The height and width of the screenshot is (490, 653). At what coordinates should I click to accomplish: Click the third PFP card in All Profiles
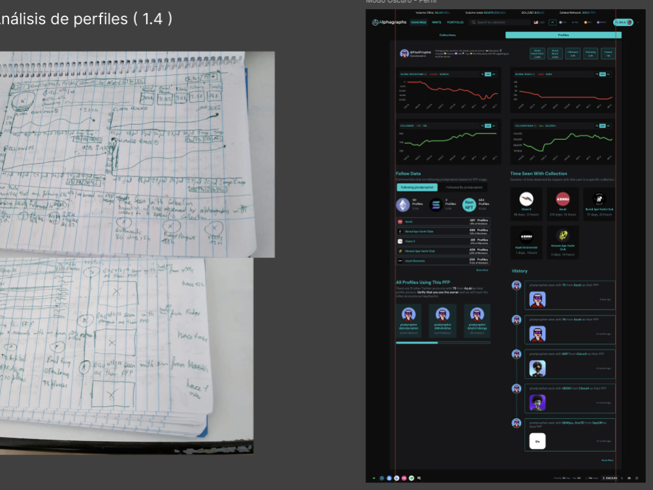(477, 320)
